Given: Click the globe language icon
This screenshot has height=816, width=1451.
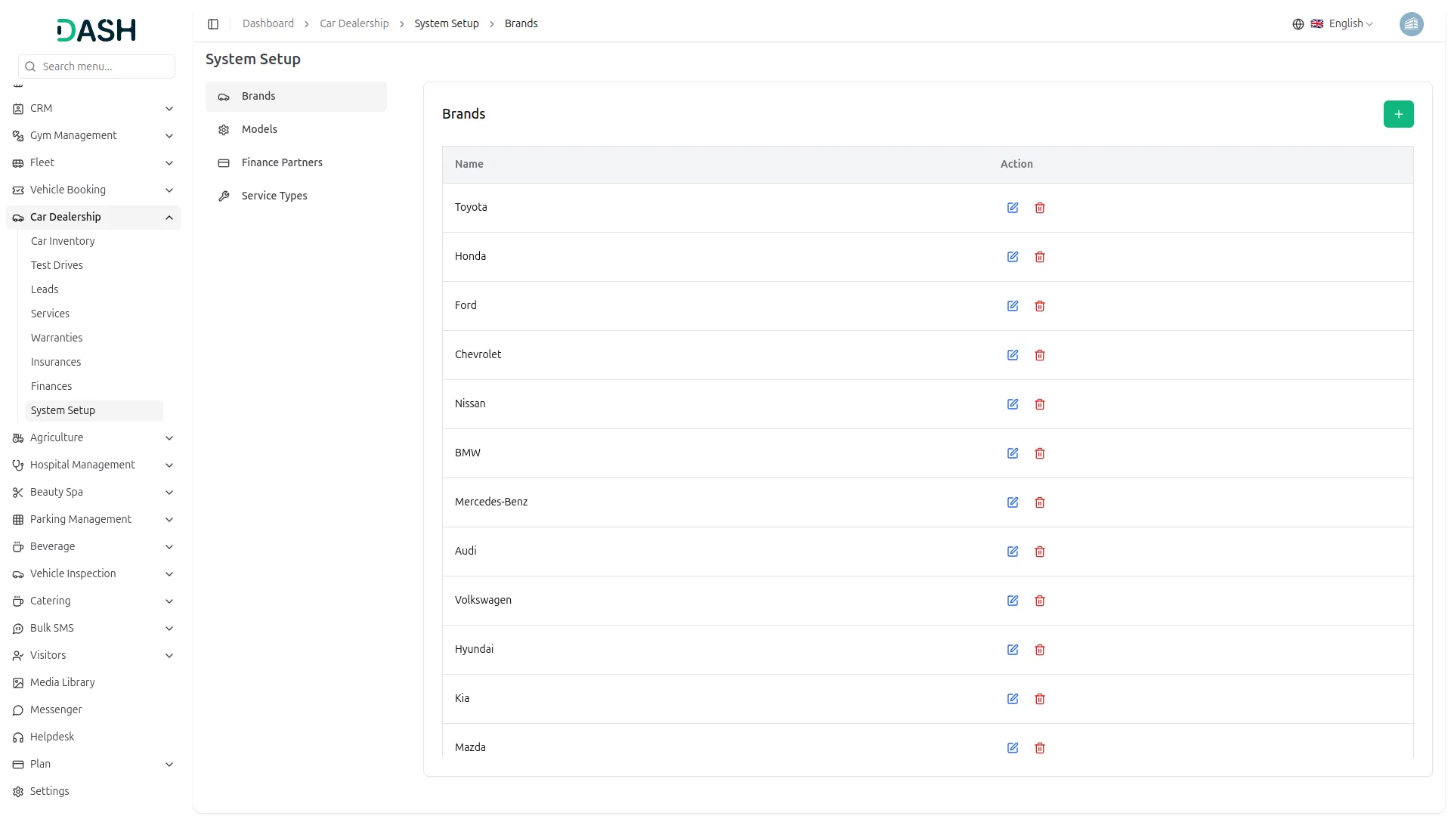Looking at the screenshot, I should coord(1298,24).
